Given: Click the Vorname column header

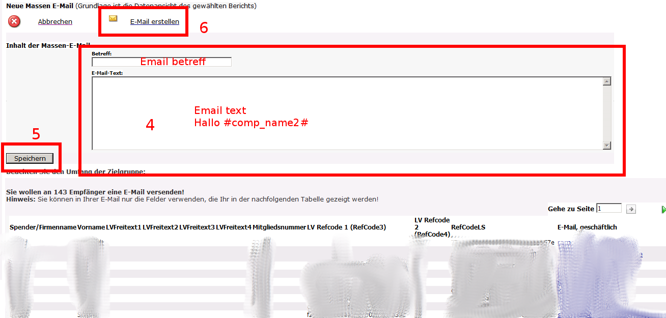Looking at the screenshot, I should 91,227.
